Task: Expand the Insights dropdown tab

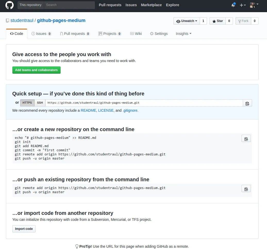Action: click(183, 34)
